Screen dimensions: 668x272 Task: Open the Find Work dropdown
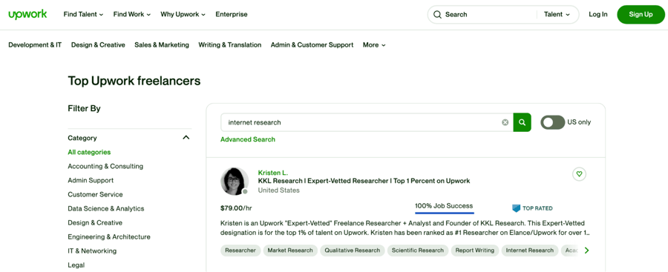(132, 15)
